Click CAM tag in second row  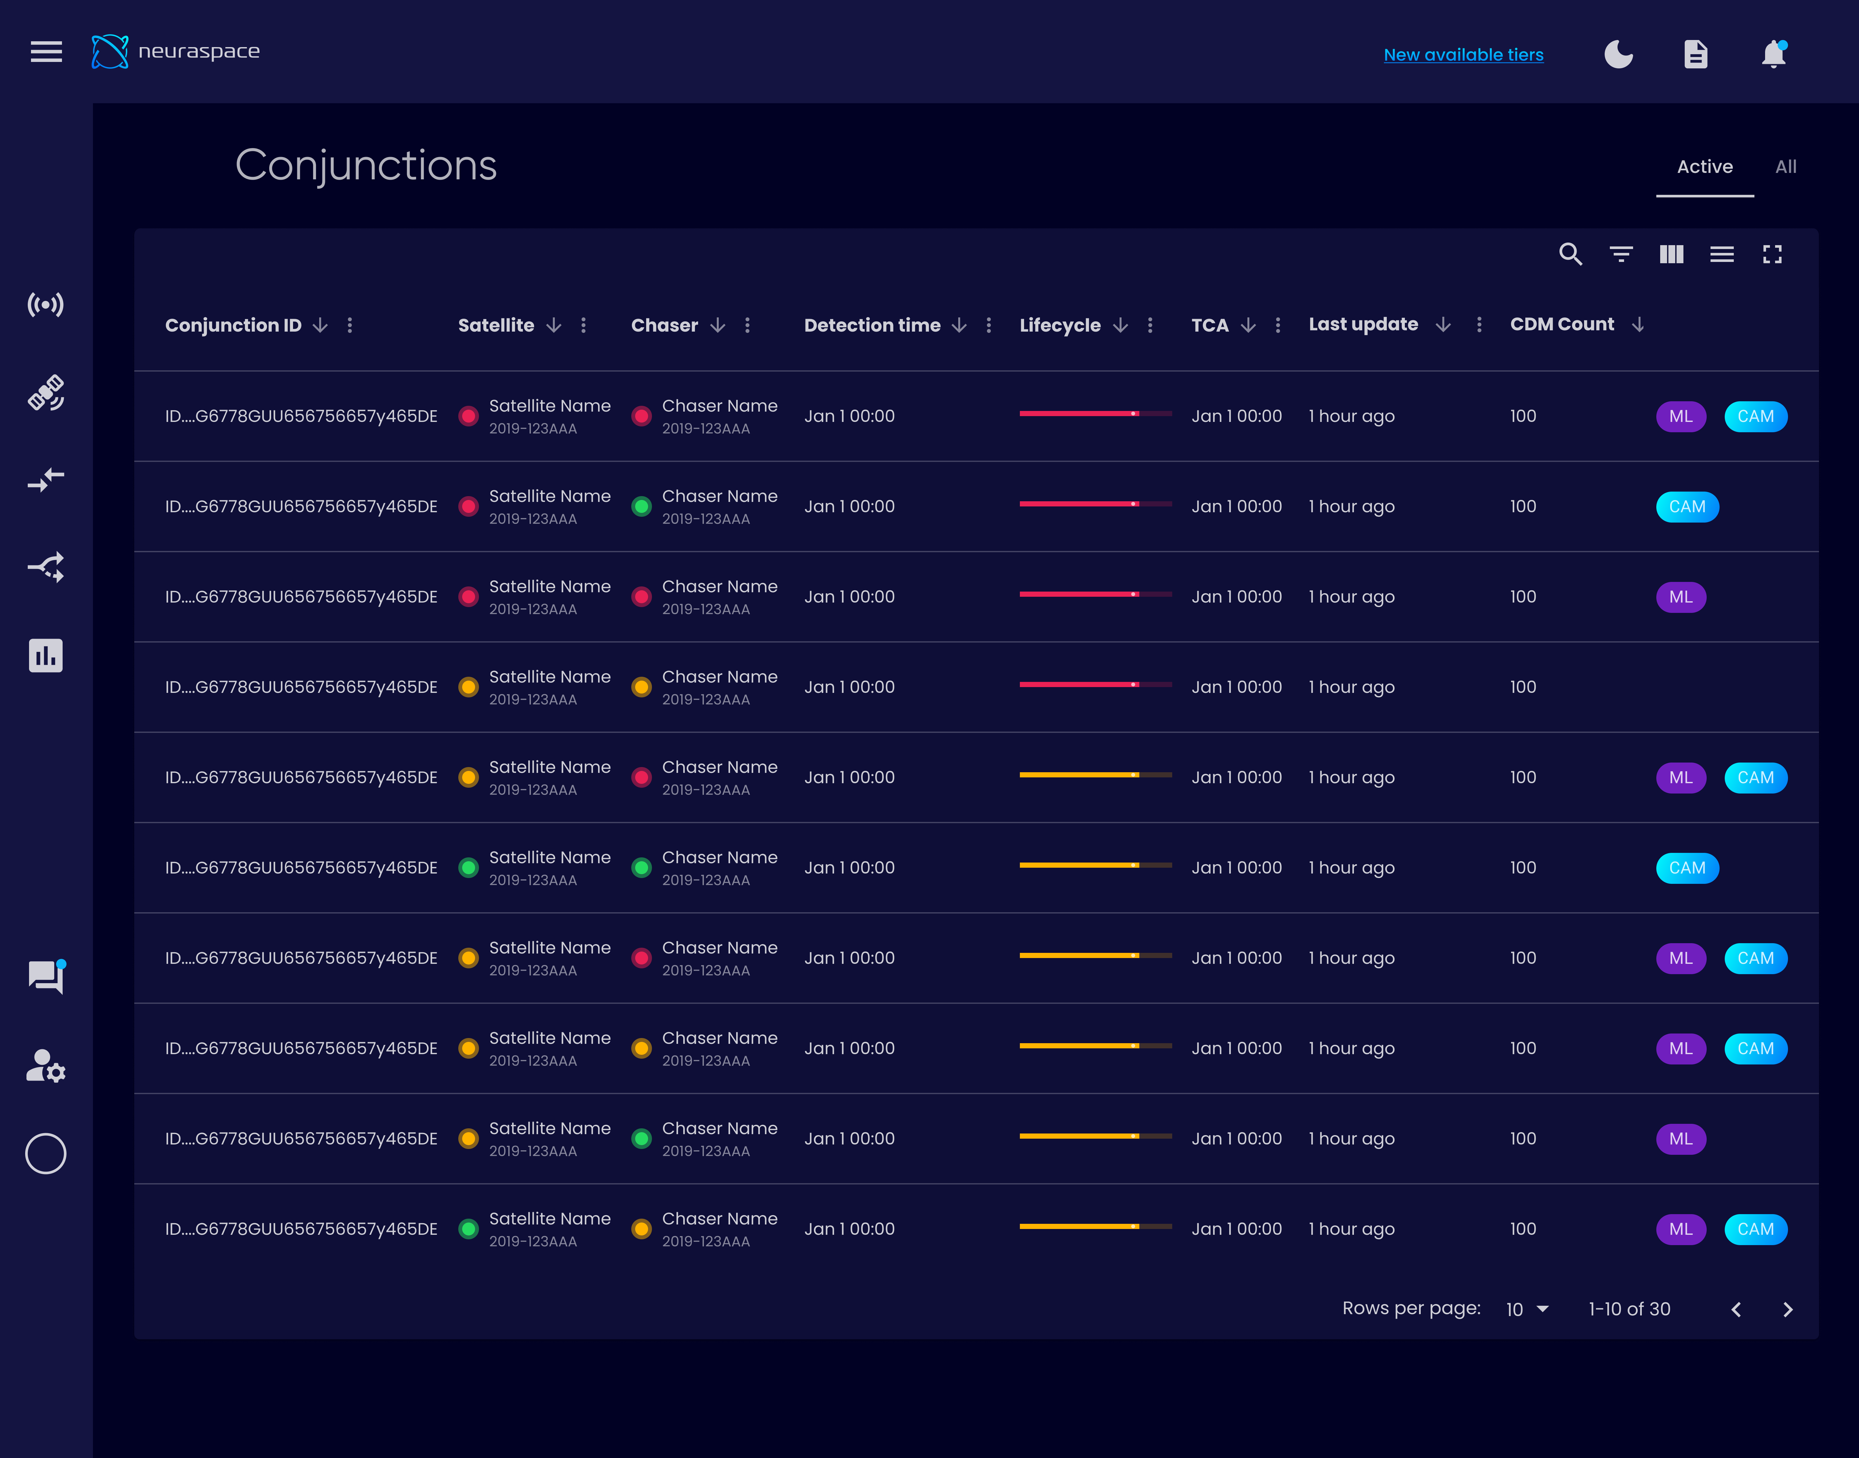(1687, 507)
